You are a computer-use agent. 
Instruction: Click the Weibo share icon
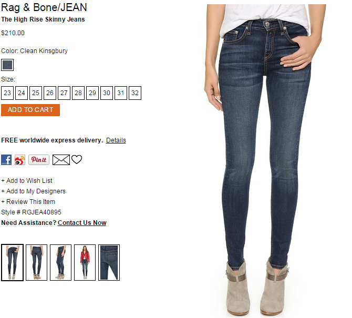tap(20, 160)
